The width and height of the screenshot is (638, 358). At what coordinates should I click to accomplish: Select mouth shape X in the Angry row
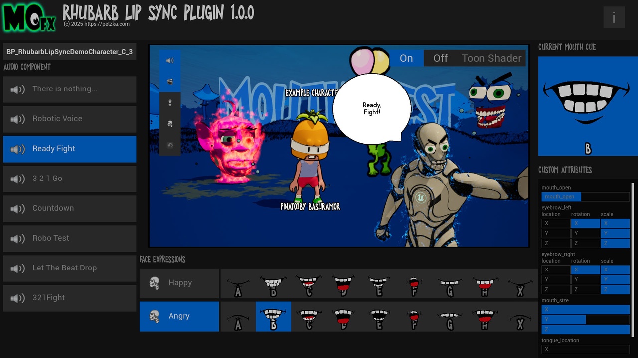point(520,316)
